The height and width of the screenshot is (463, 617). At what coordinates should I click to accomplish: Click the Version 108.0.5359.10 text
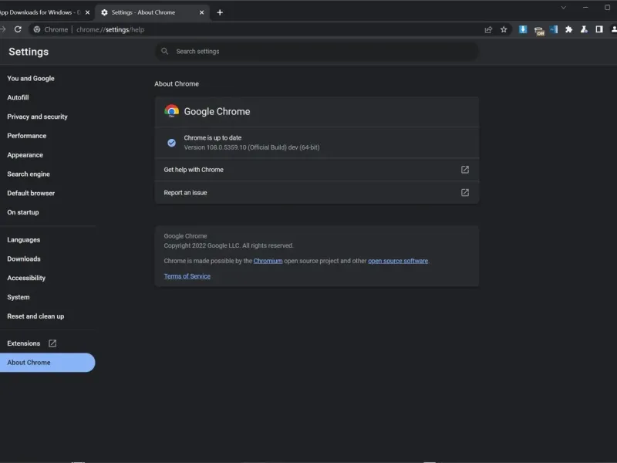coord(252,147)
